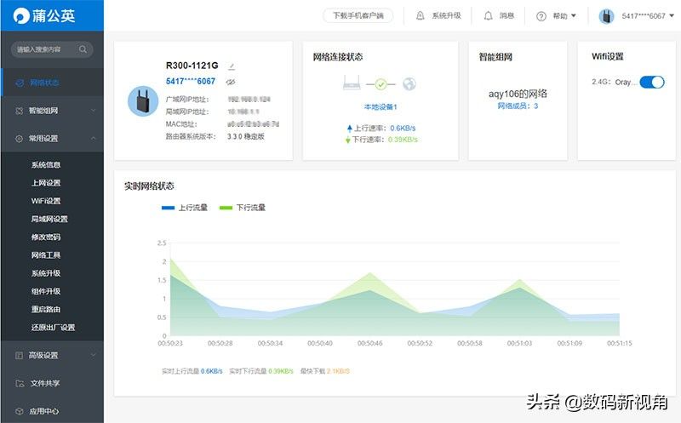This screenshot has width=681, height=423.
Task: Open 系统信息 submenu item
Action: [x=46, y=164]
